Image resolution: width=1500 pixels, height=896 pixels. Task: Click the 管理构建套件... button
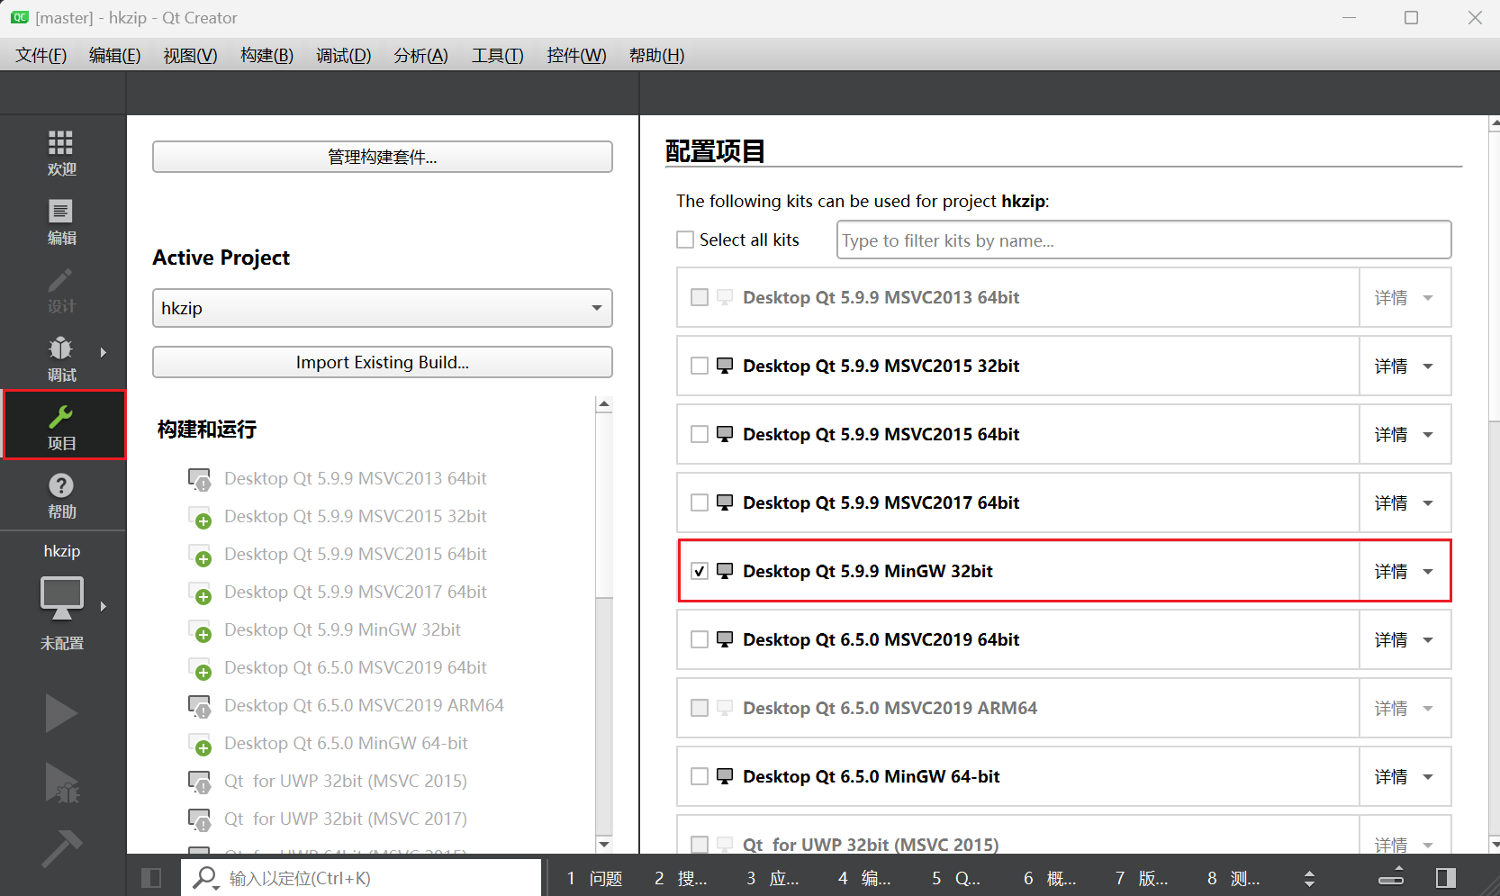383,157
